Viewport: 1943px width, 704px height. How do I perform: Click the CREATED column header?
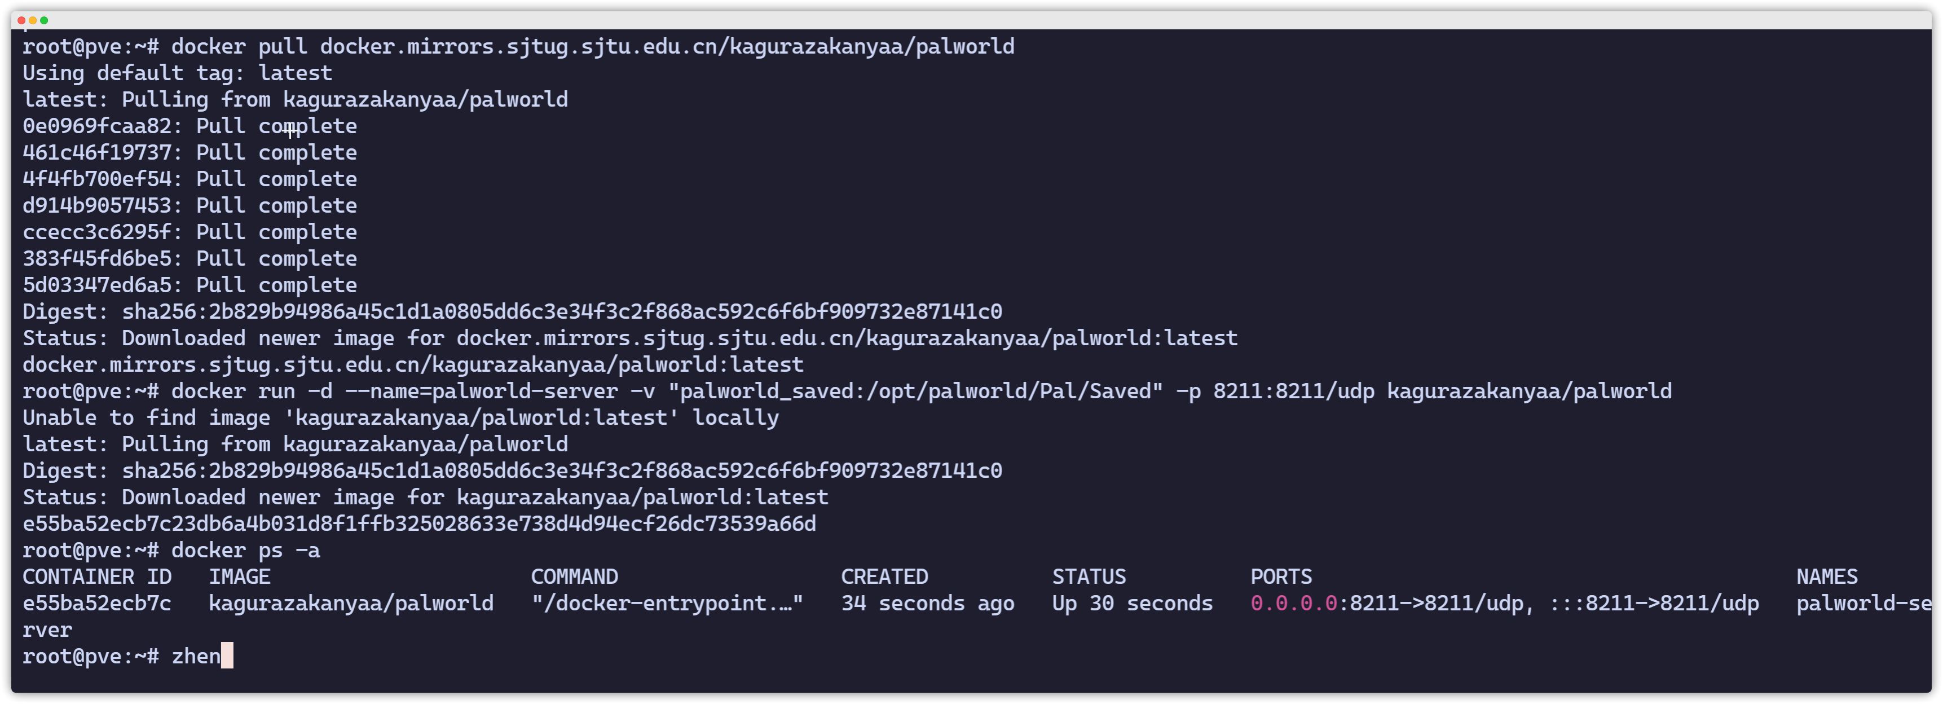pos(884,577)
